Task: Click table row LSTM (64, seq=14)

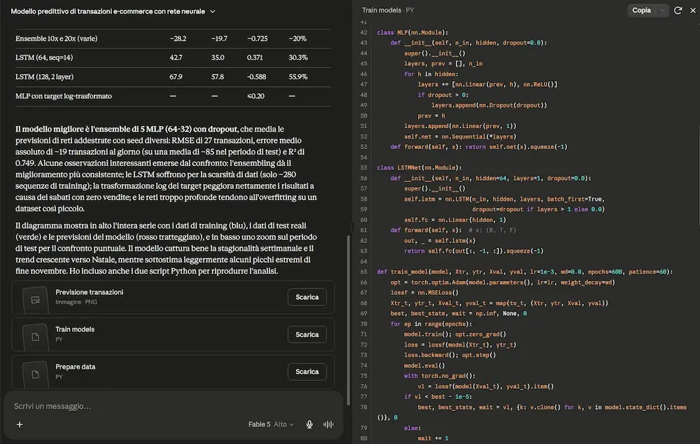Action: (x=173, y=57)
